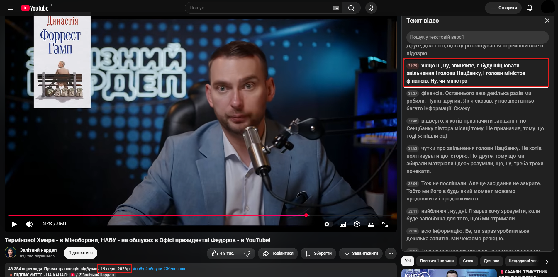Enter fullscreen mode
Screen dimensions: 558x277
pyautogui.click(x=385, y=224)
